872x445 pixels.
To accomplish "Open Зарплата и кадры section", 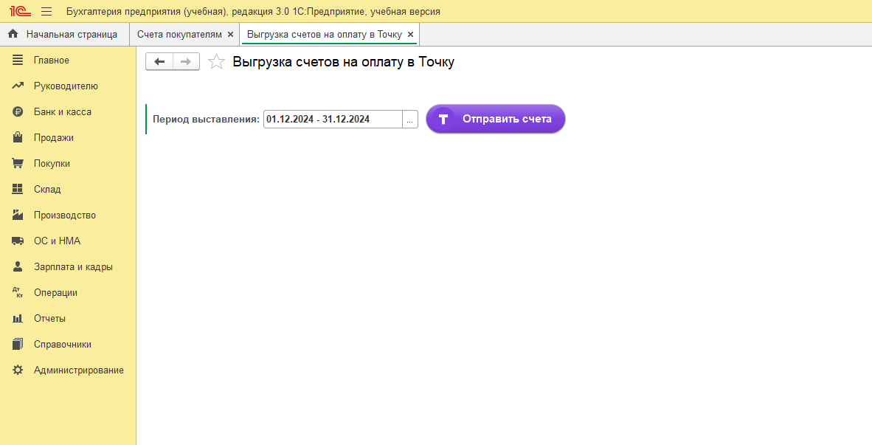I will click(x=73, y=266).
